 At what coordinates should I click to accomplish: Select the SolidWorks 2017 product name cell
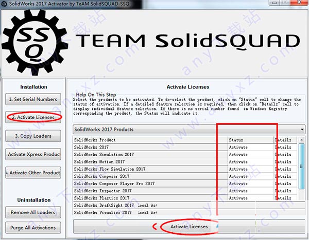coord(150,147)
